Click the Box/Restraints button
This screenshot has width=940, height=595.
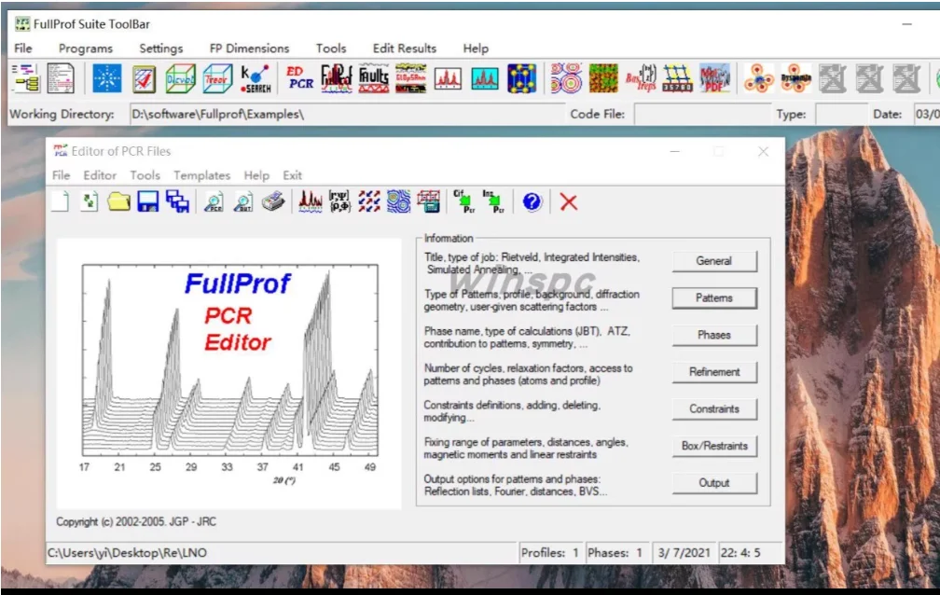(714, 446)
